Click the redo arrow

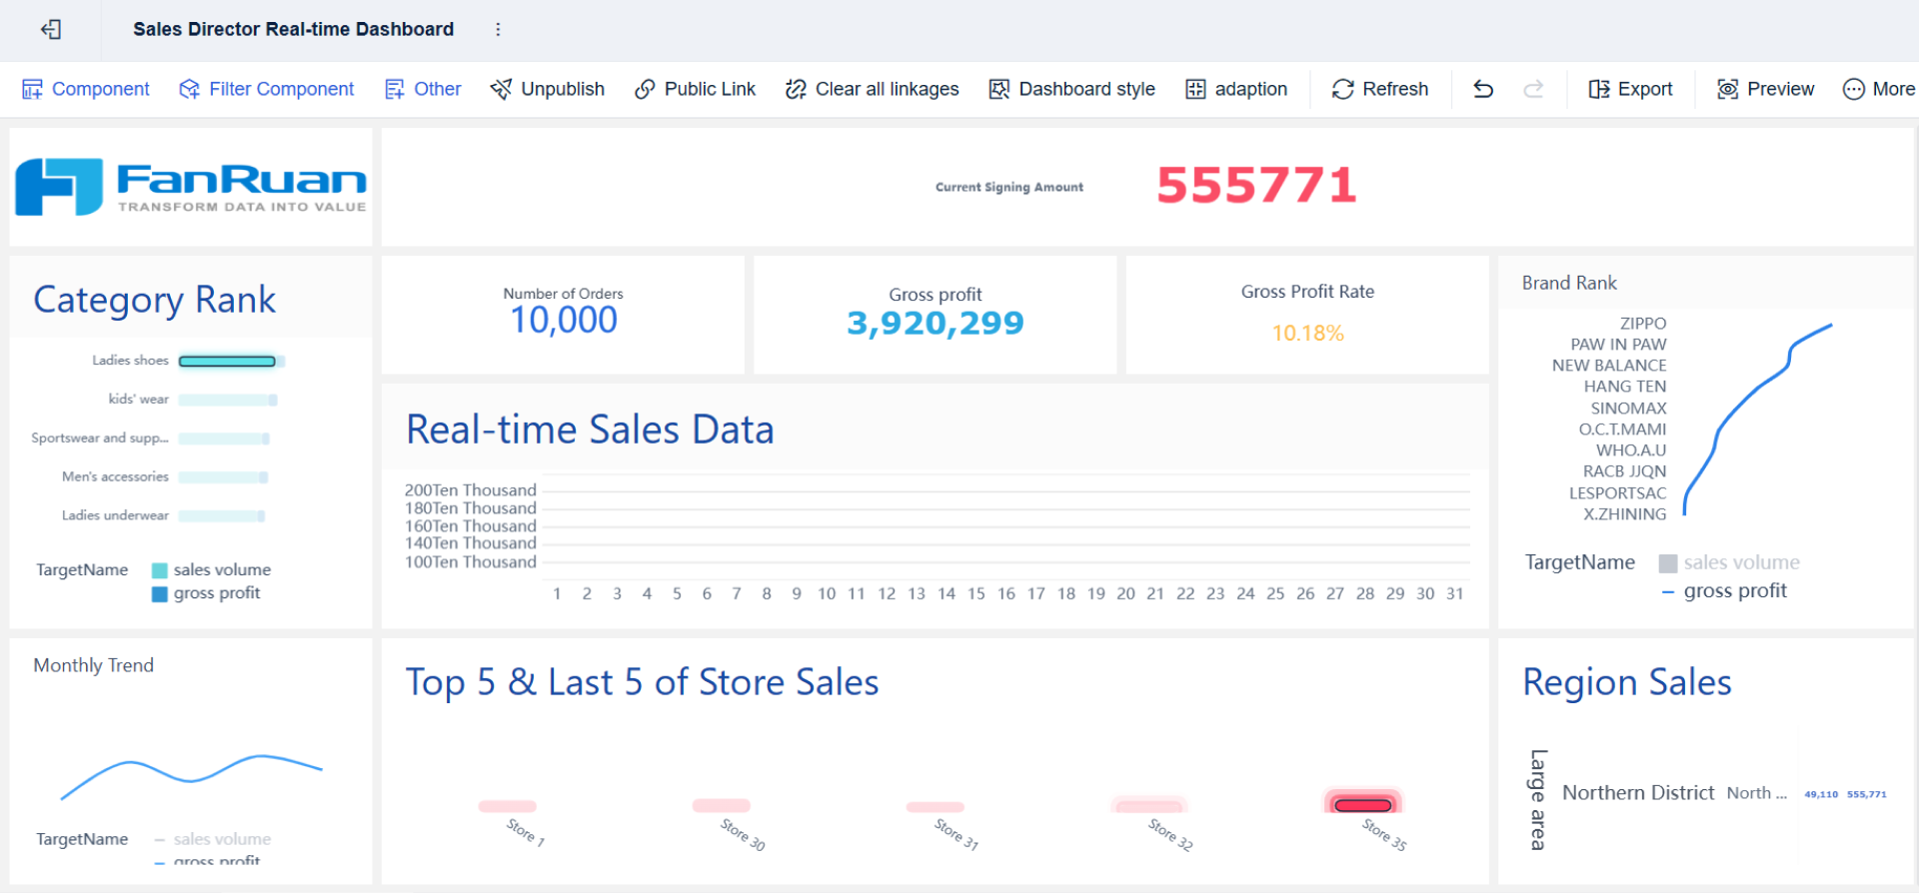pos(1533,89)
